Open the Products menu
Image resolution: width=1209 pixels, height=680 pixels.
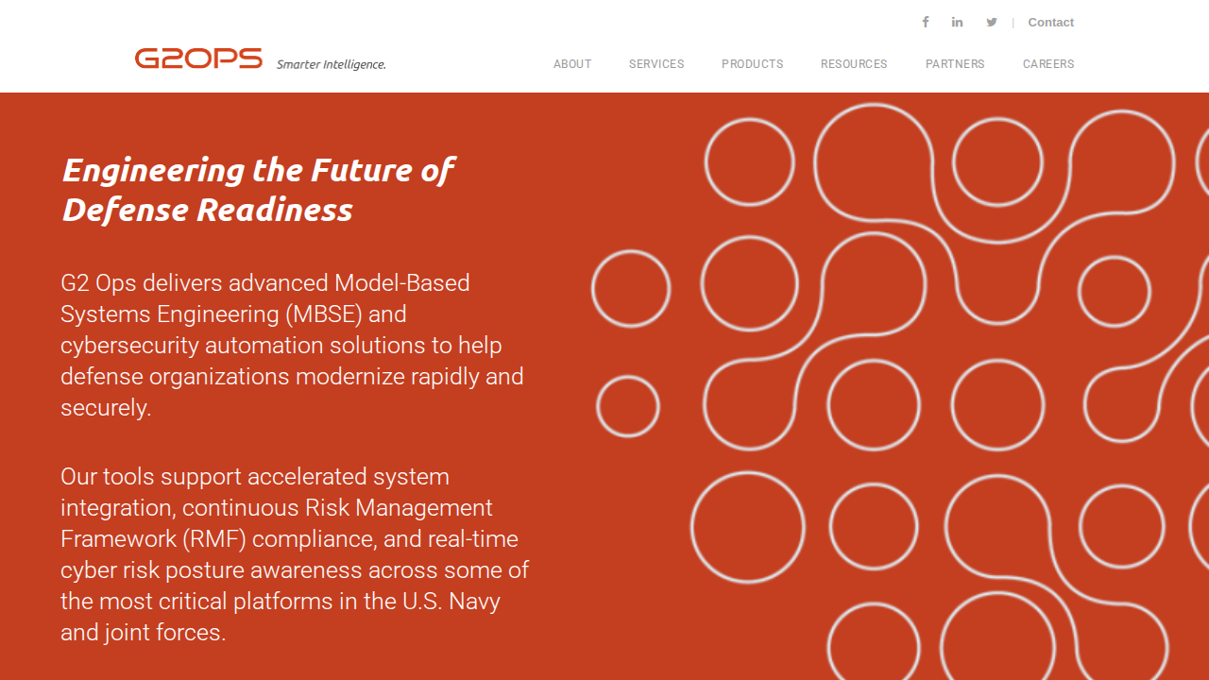pos(753,64)
